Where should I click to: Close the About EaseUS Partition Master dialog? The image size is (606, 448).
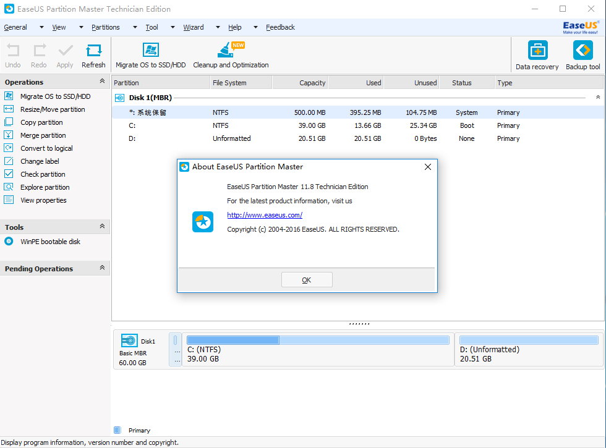pos(428,167)
